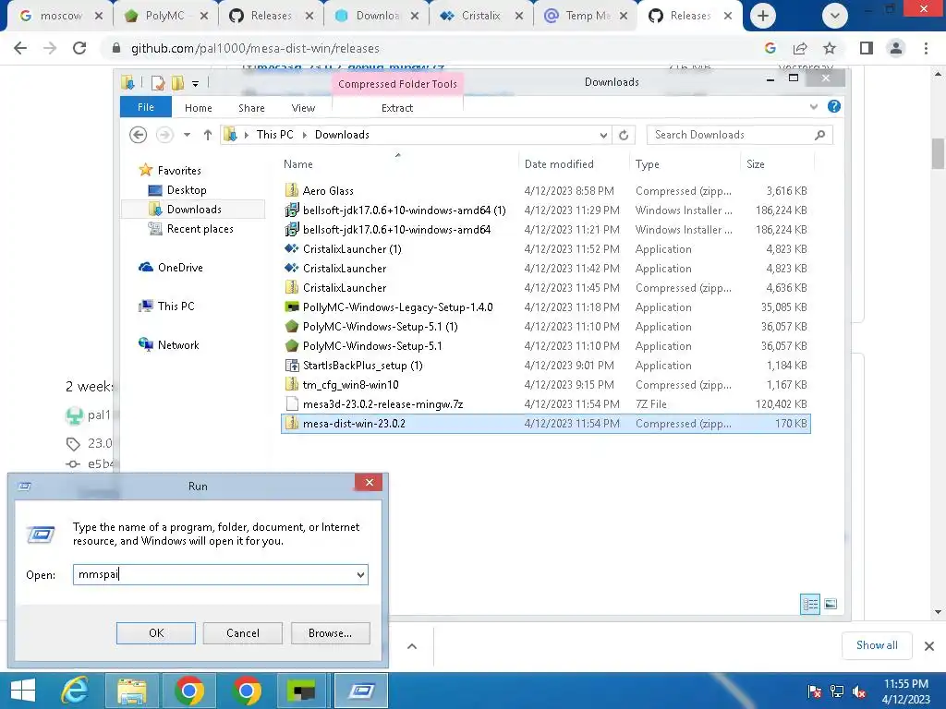Open Chrome tab search dropdown
The width and height of the screenshot is (946, 709).
835,16
